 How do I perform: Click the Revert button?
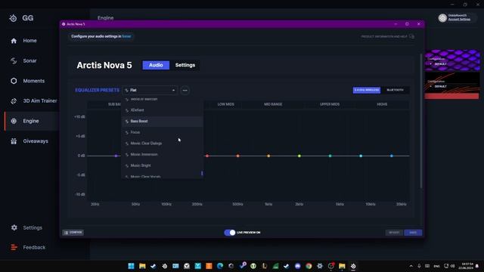point(394,233)
